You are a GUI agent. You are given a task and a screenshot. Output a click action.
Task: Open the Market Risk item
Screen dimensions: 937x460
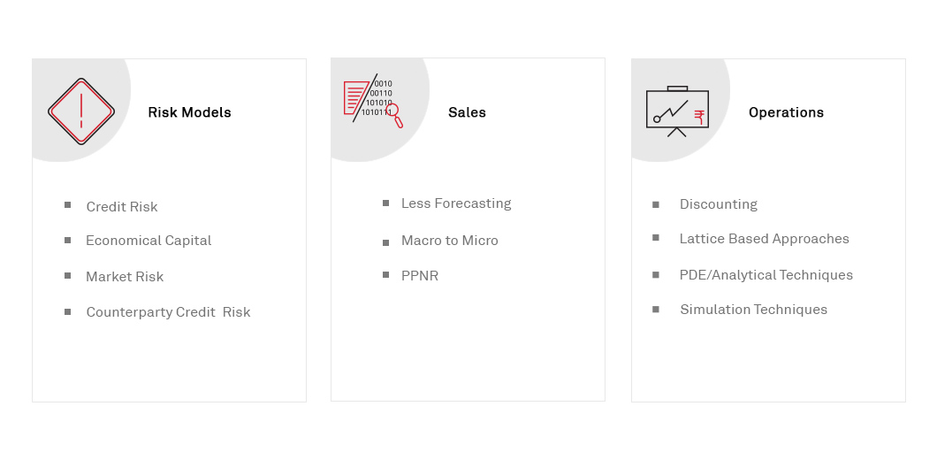coord(125,277)
